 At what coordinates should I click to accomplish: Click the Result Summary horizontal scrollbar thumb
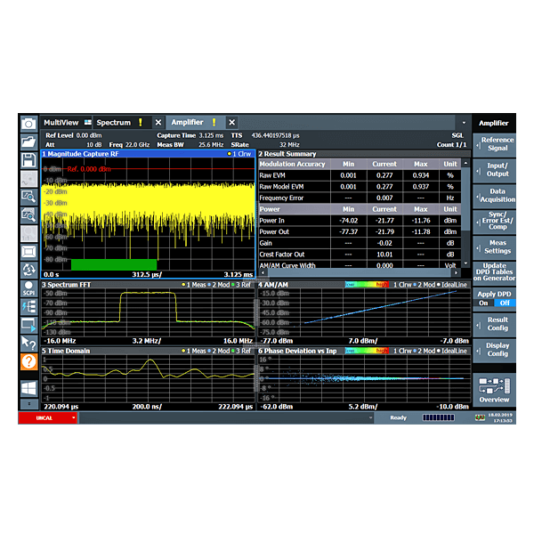pyautogui.click(x=360, y=273)
